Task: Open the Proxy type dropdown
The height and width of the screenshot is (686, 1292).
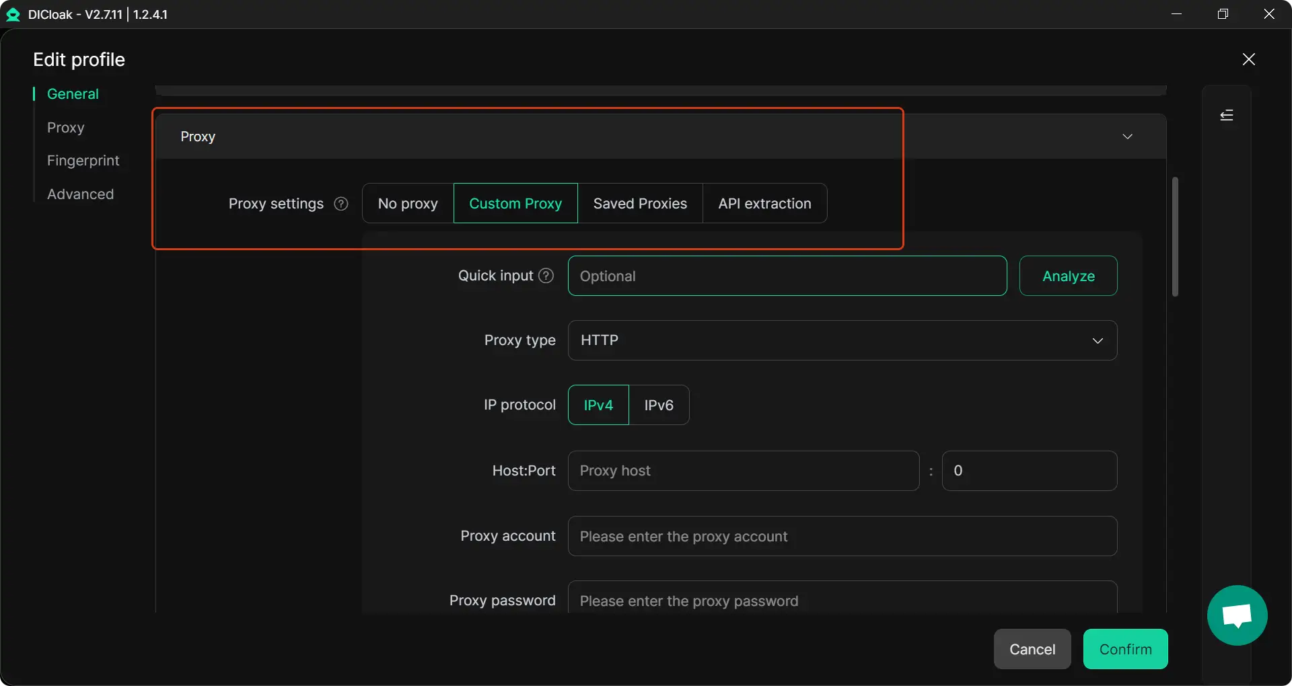Action: (x=842, y=340)
